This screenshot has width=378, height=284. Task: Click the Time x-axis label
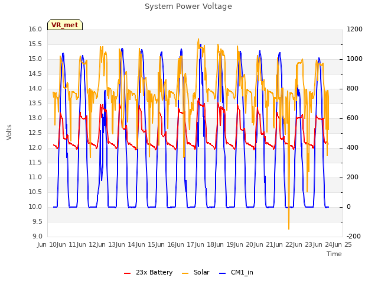[x=334, y=254]
